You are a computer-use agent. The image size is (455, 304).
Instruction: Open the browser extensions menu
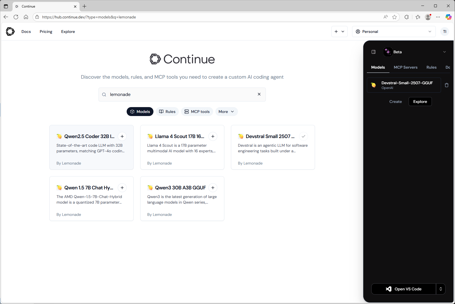(x=406, y=17)
